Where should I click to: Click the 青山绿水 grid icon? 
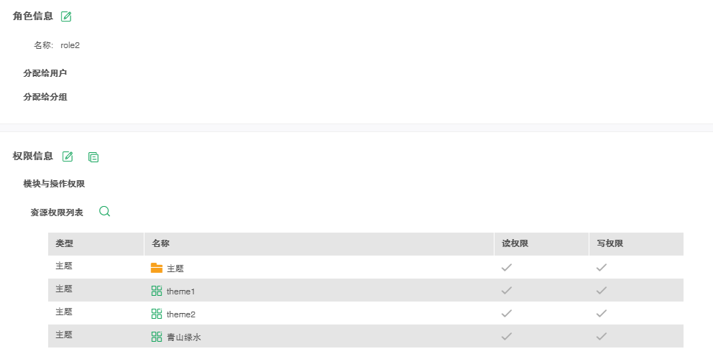coord(157,337)
